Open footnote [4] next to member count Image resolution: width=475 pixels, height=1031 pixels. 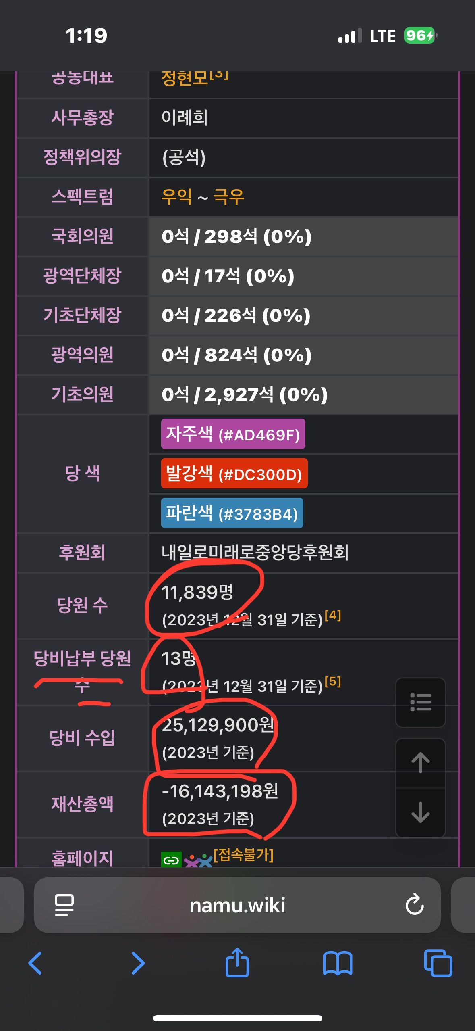point(333,615)
